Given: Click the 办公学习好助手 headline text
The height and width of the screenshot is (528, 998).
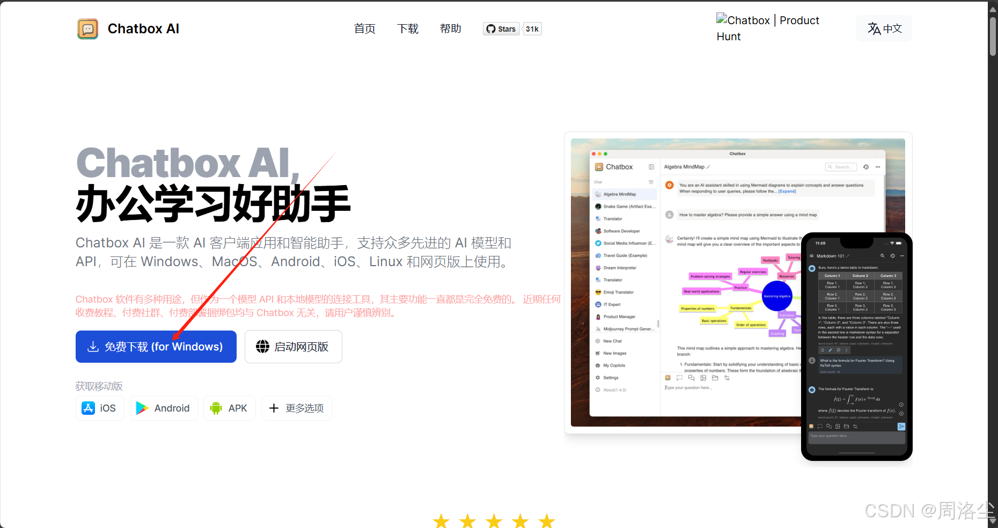Looking at the screenshot, I should [x=213, y=204].
